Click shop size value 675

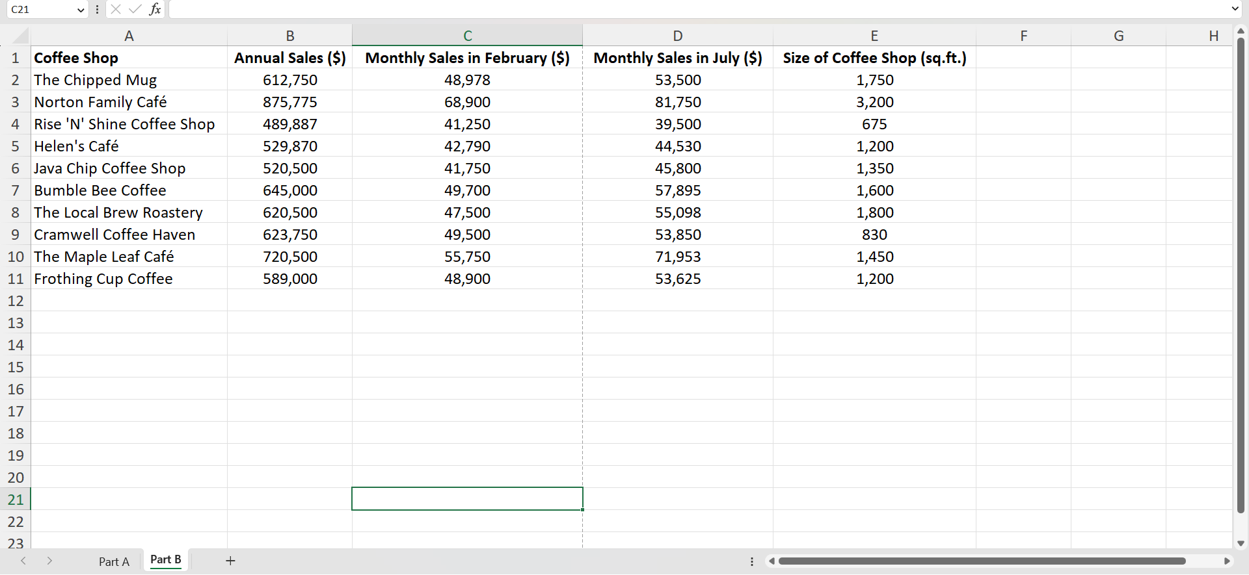pyautogui.click(x=874, y=124)
